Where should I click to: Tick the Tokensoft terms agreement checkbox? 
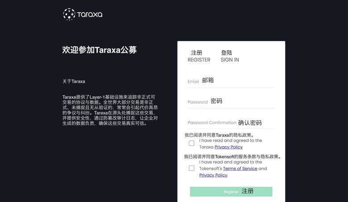click(x=191, y=168)
